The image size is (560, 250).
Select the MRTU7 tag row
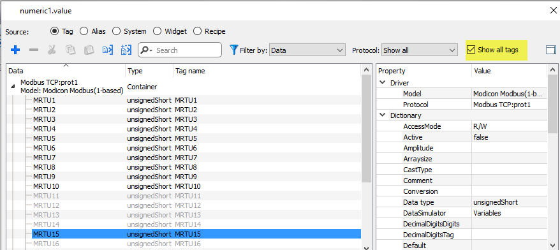[x=184, y=158]
